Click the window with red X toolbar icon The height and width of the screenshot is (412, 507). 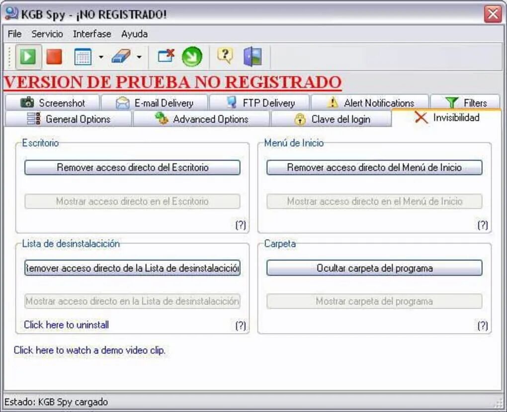pyautogui.click(x=166, y=56)
